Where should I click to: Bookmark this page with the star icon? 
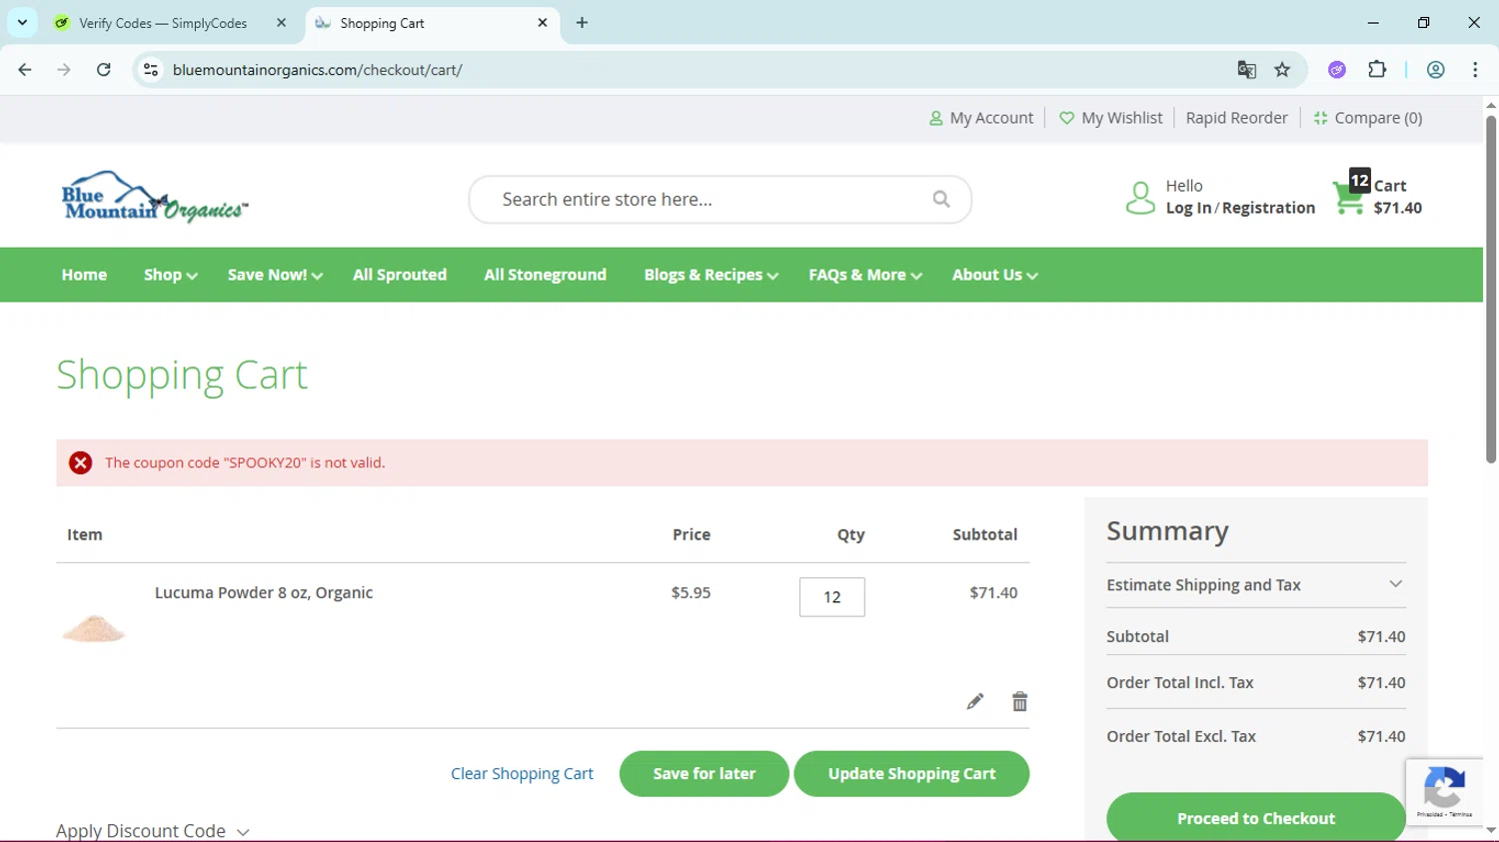click(1282, 70)
